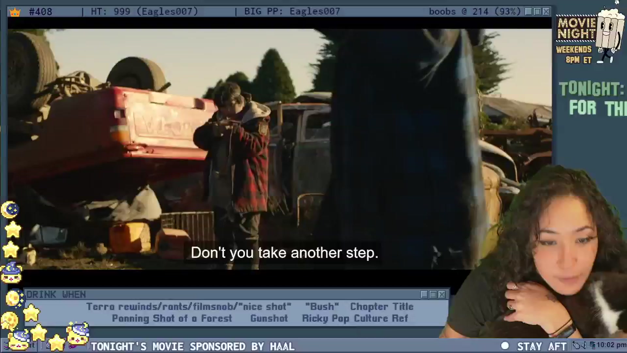Minimize the movie window with the #408 title bar
The image size is (627, 353).
(x=529, y=12)
